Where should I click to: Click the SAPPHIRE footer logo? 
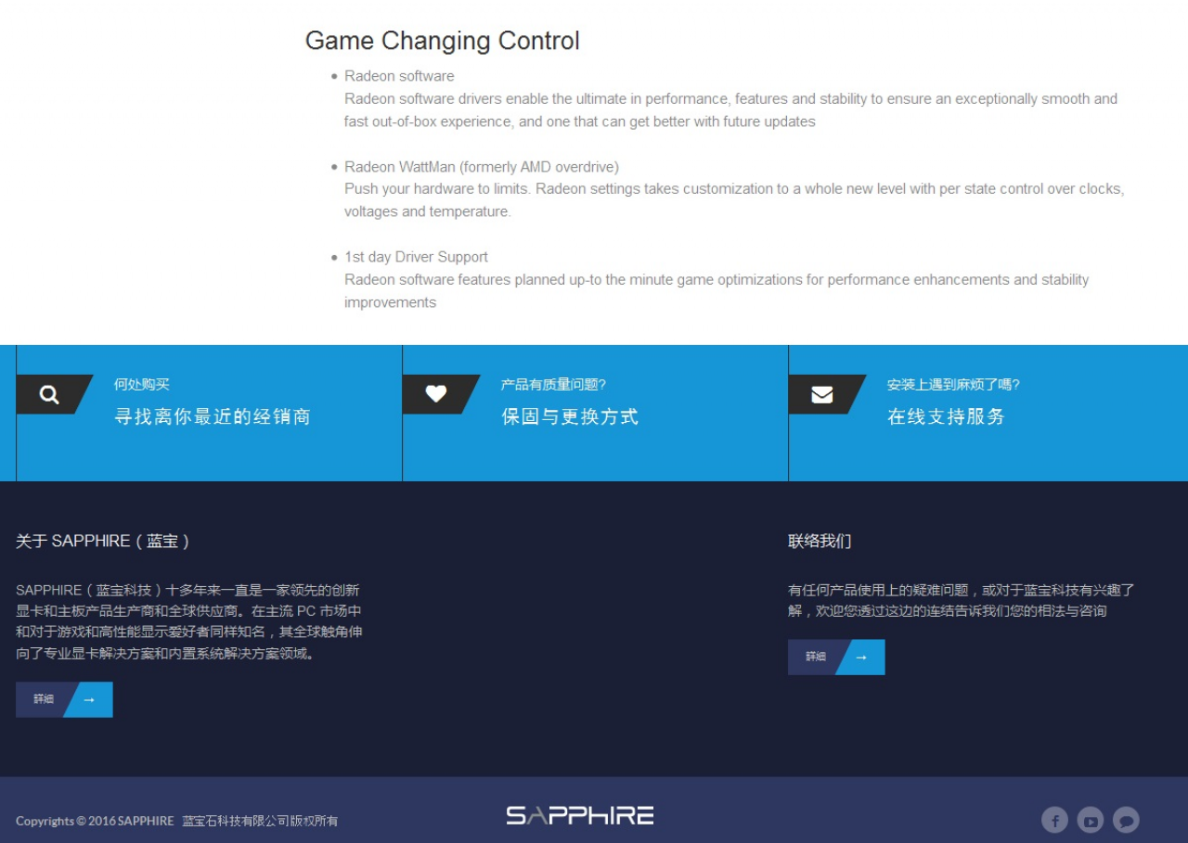pos(580,815)
